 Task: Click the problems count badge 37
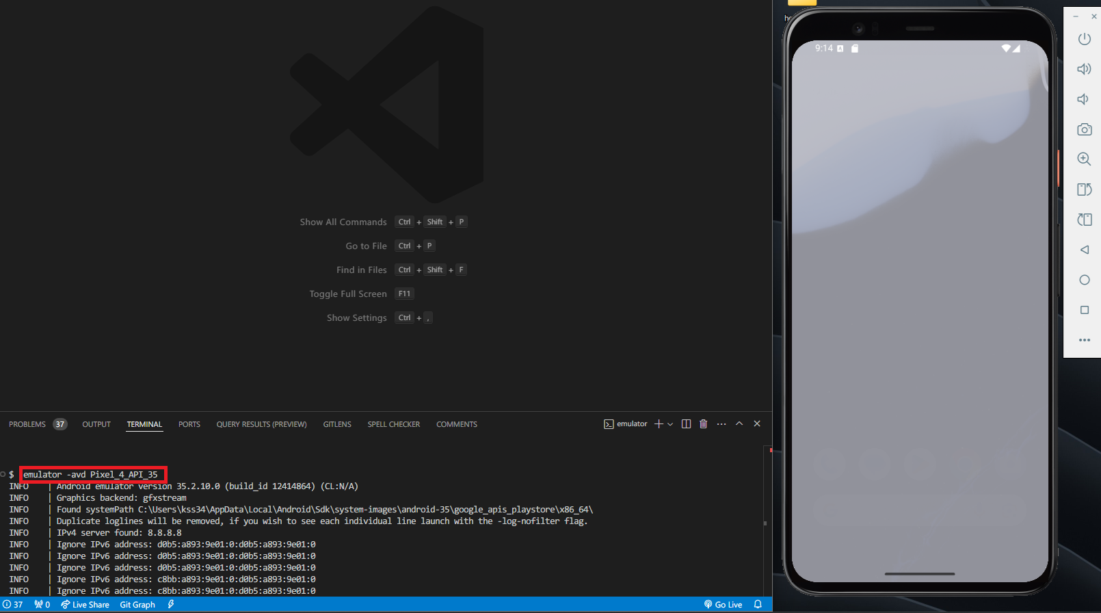click(x=60, y=424)
